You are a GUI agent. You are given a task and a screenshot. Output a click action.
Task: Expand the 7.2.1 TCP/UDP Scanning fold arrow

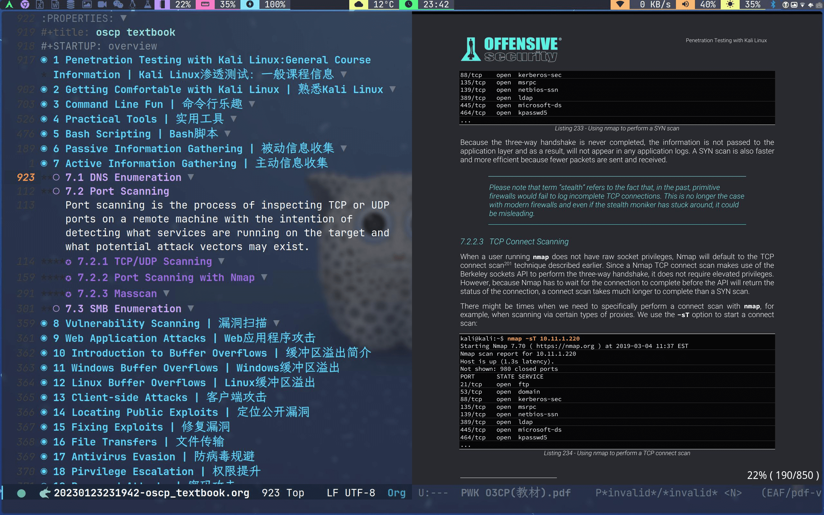(x=221, y=261)
